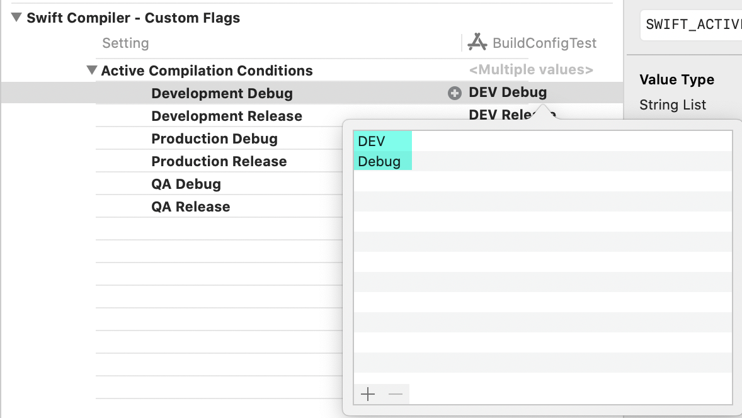
Task: Select the Production Release configuration row
Action: (219, 161)
